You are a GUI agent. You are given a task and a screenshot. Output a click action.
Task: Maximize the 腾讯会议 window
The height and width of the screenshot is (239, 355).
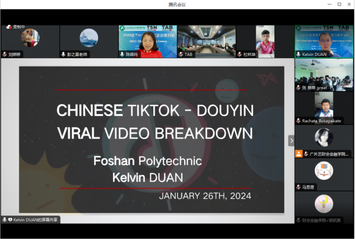[339, 4]
